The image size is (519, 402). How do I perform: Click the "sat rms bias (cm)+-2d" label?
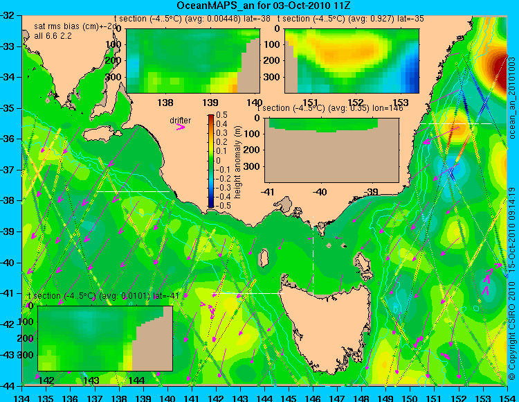pos(75,26)
